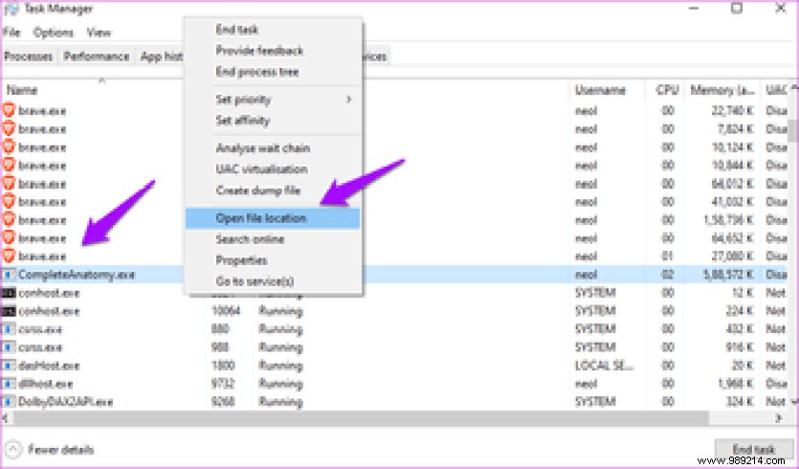Click the conhost.exe icon in the 12 K row
The width and height of the screenshot is (799, 469).
click(9, 293)
